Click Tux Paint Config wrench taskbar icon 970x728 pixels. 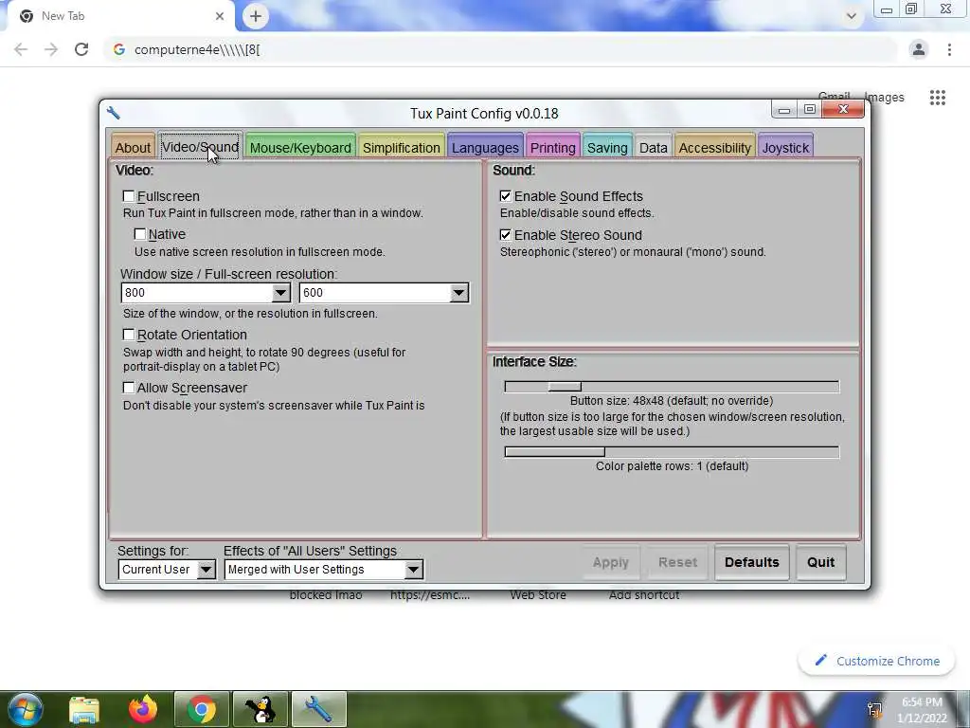coord(318,709)
